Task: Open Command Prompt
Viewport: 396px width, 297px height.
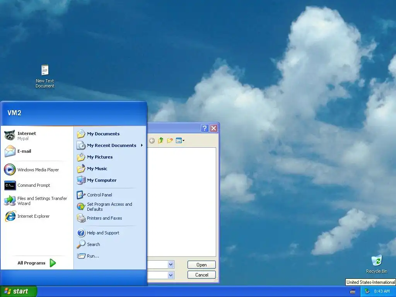Action: coord(37,185)
